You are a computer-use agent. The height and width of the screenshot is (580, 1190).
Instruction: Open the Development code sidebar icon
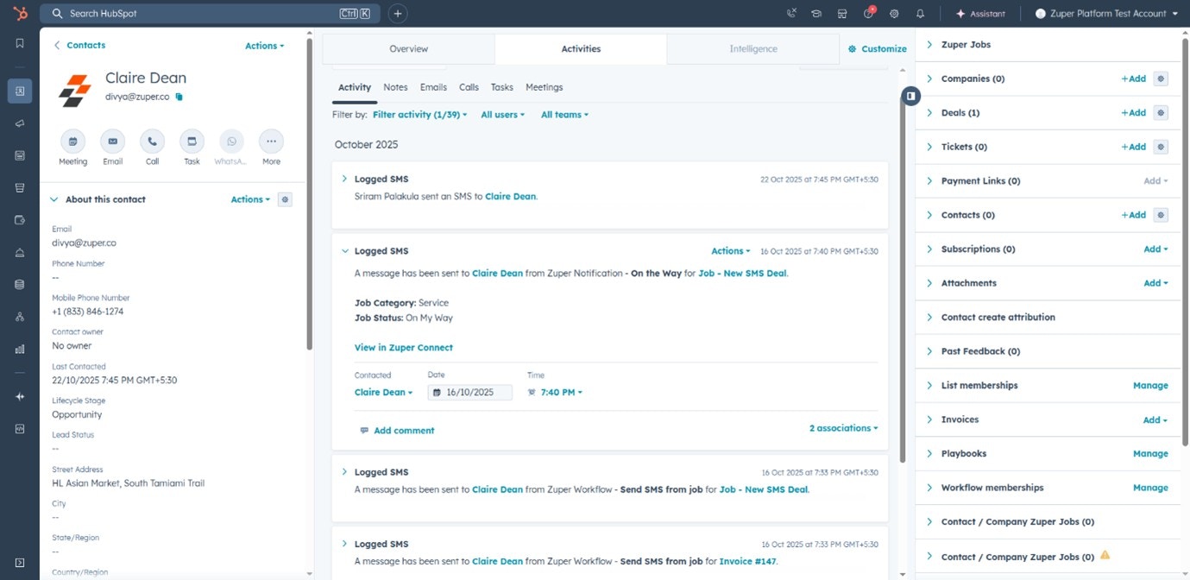(x=19, y=428)
